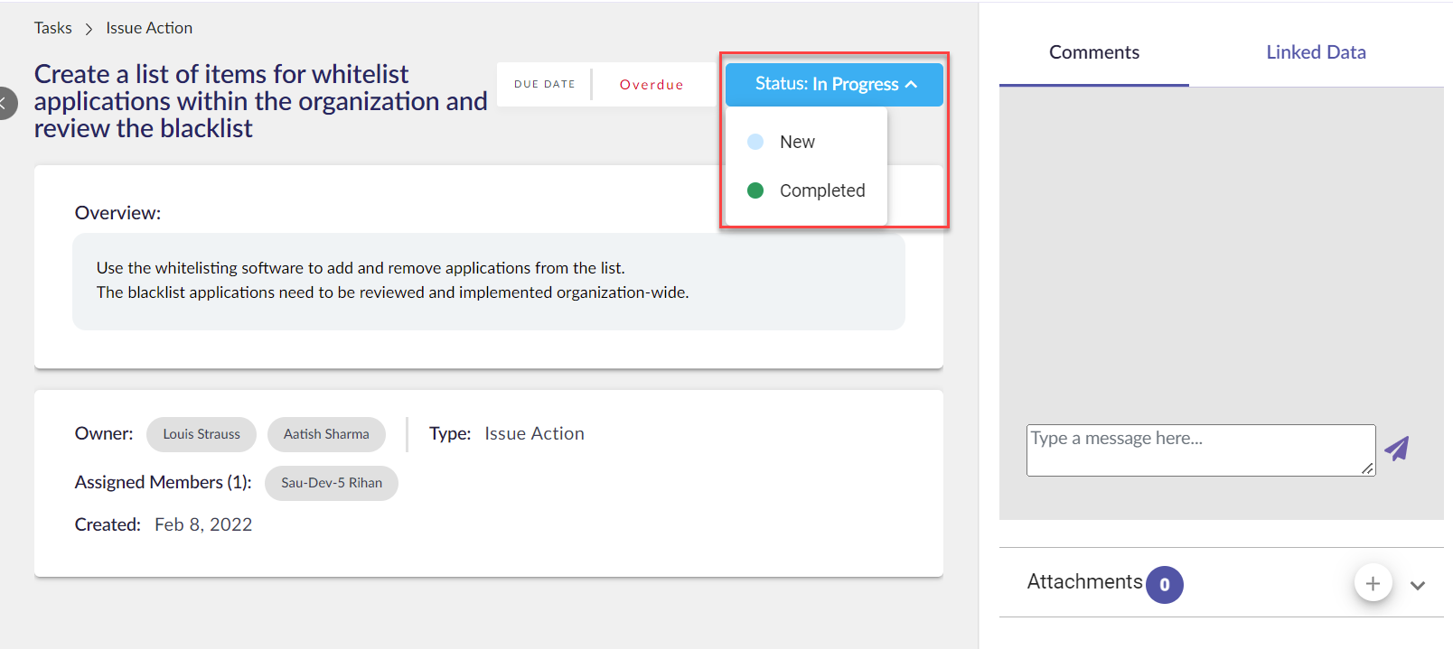Collapse the side panel with the left arrow
The height and width of the screenshot is (649, 1453).
coord(5,103)
